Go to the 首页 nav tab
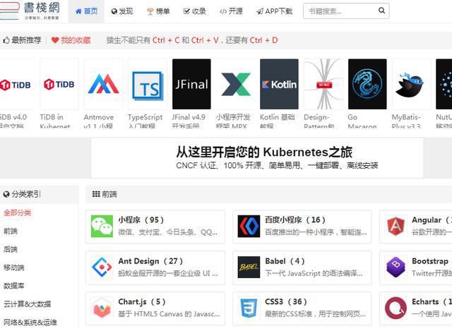This screenshot has height=329, width=452. (86, 11)
